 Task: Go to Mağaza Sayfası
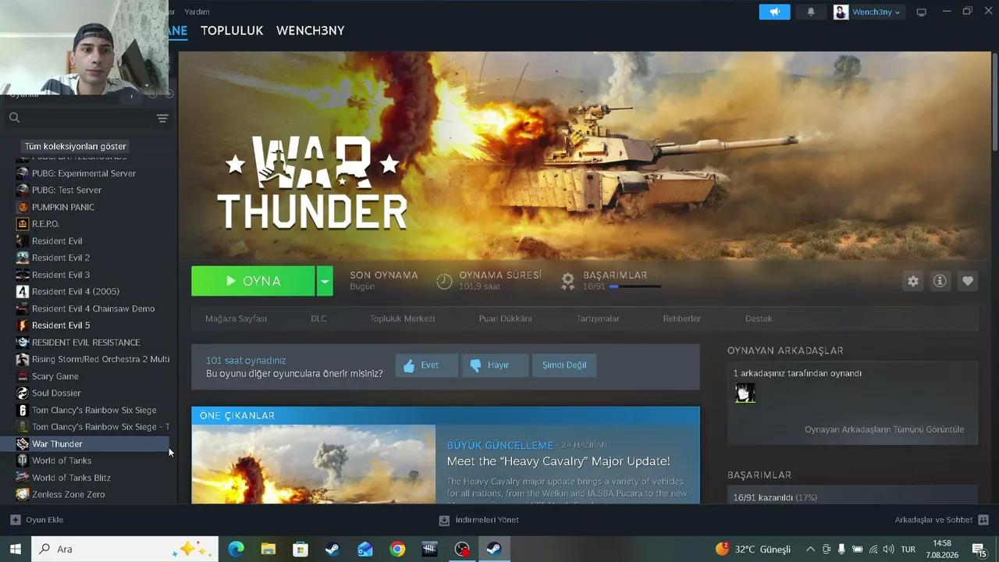tap(236, 318)
